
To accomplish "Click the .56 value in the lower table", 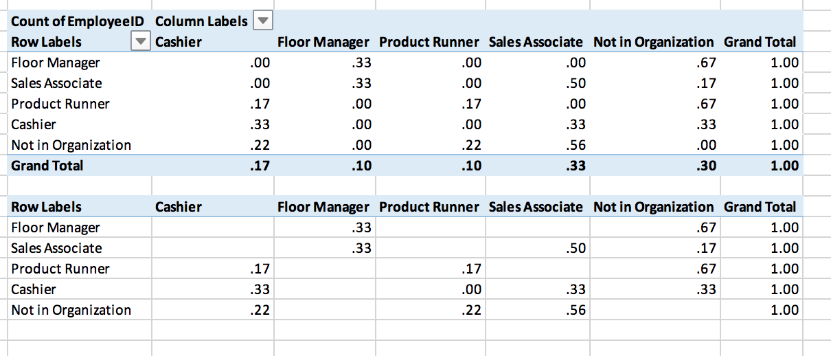I will (576, 310).
